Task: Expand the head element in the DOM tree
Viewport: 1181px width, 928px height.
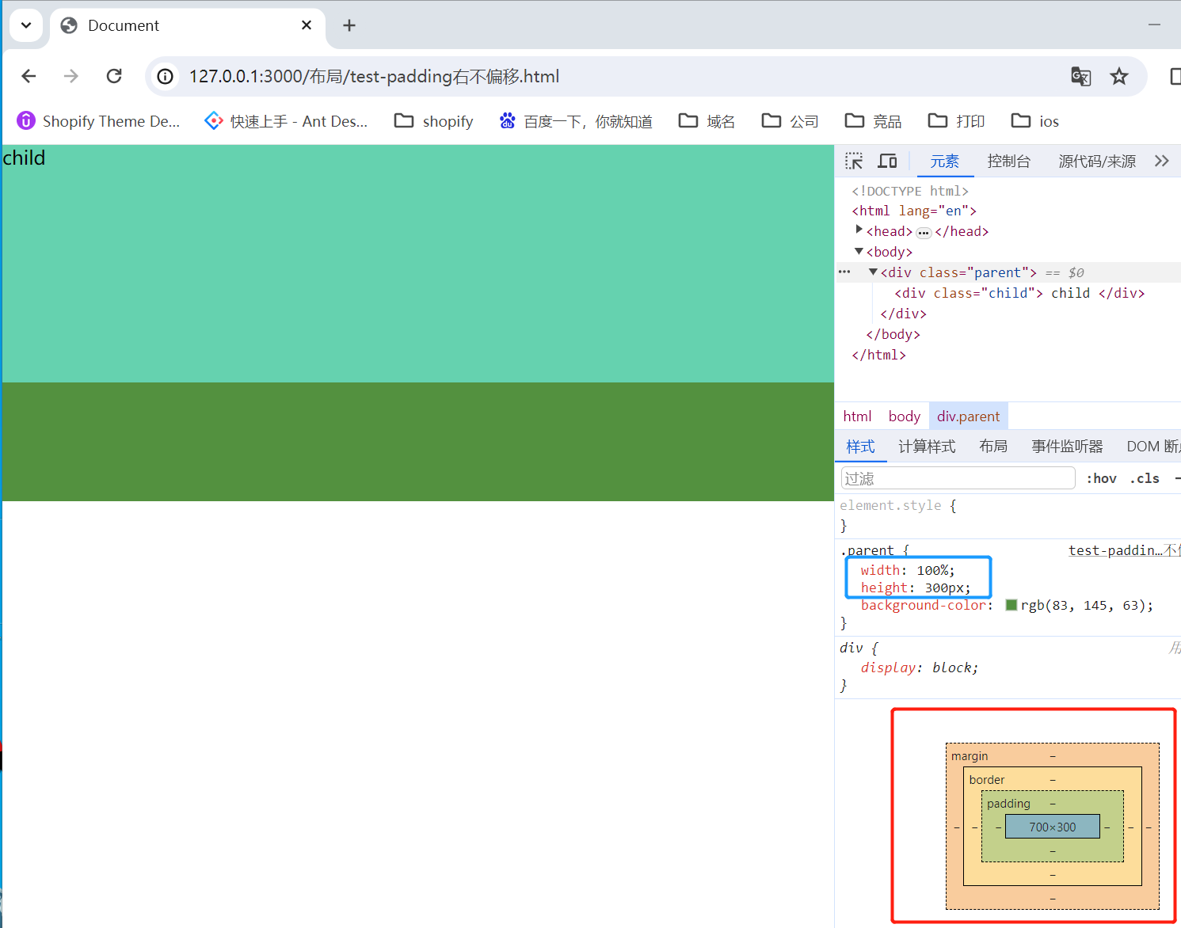Action: pos(859,230)
